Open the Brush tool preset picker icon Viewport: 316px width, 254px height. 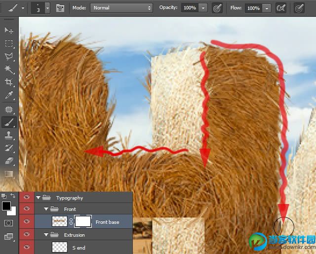(x=13, y=8)
